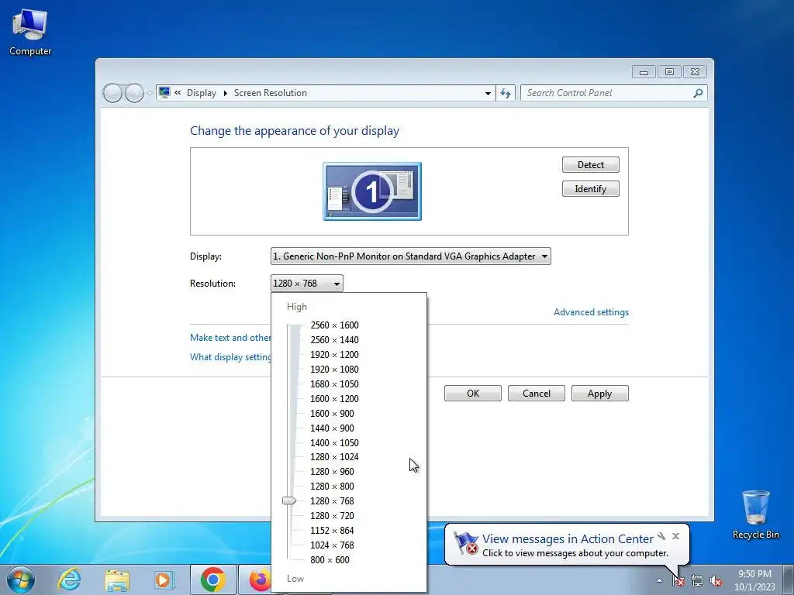Go back with the navigation back arrow

coord(112,93)
